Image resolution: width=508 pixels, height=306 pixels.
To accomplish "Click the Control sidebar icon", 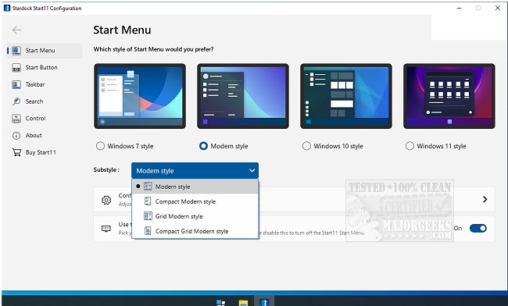I will click(16, 119).
